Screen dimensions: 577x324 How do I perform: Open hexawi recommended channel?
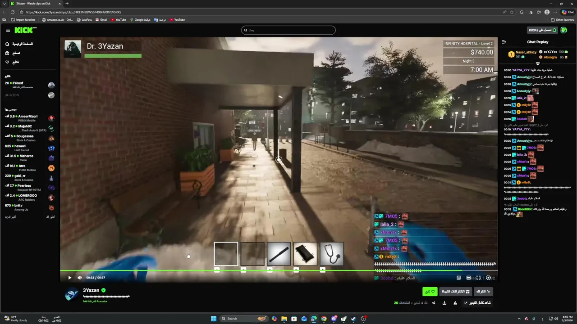29,148
